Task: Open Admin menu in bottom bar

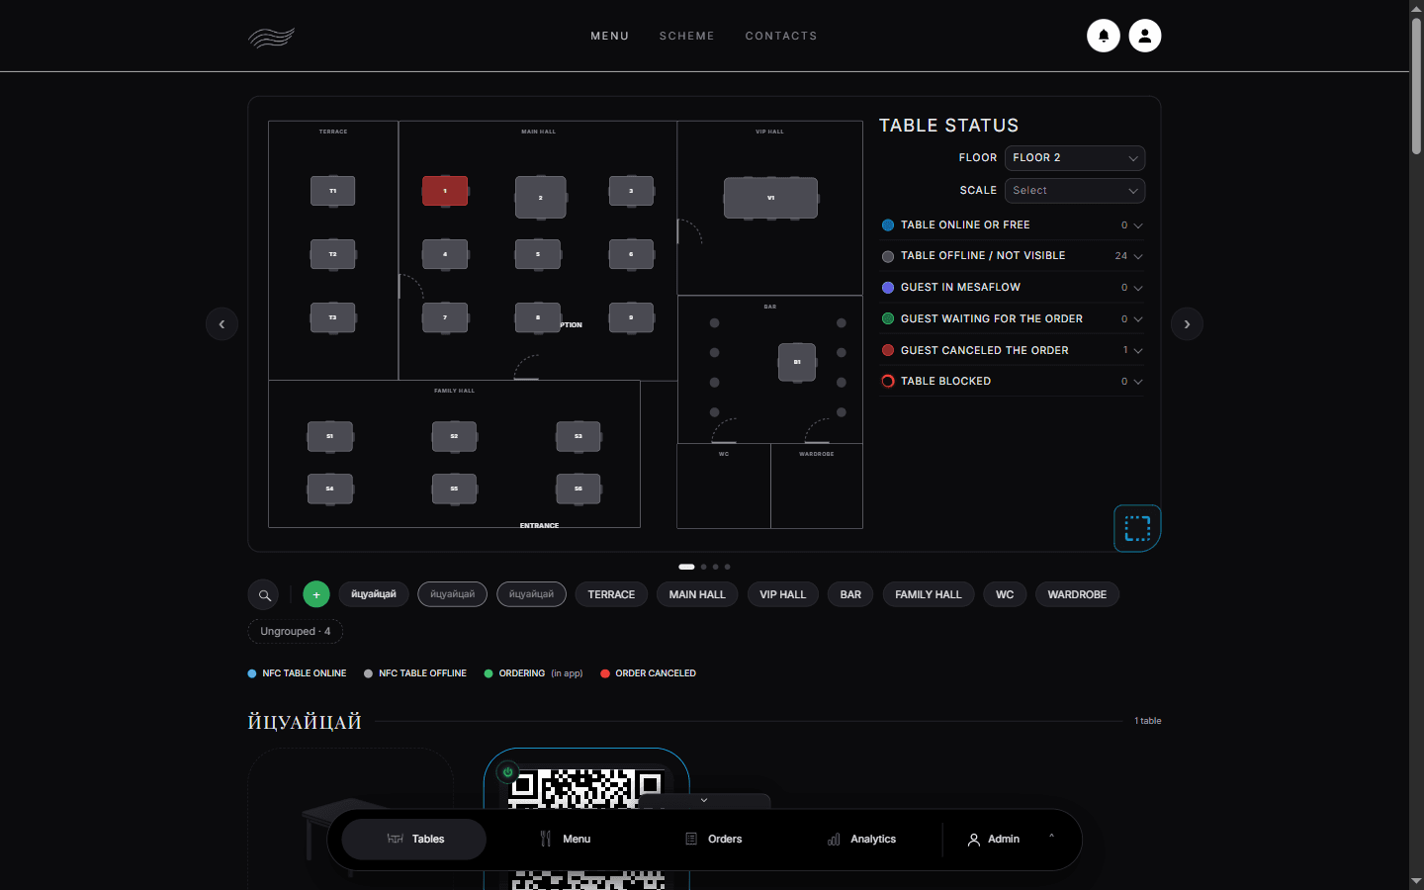Action: pyautogui.click(x=1011, y=840)
